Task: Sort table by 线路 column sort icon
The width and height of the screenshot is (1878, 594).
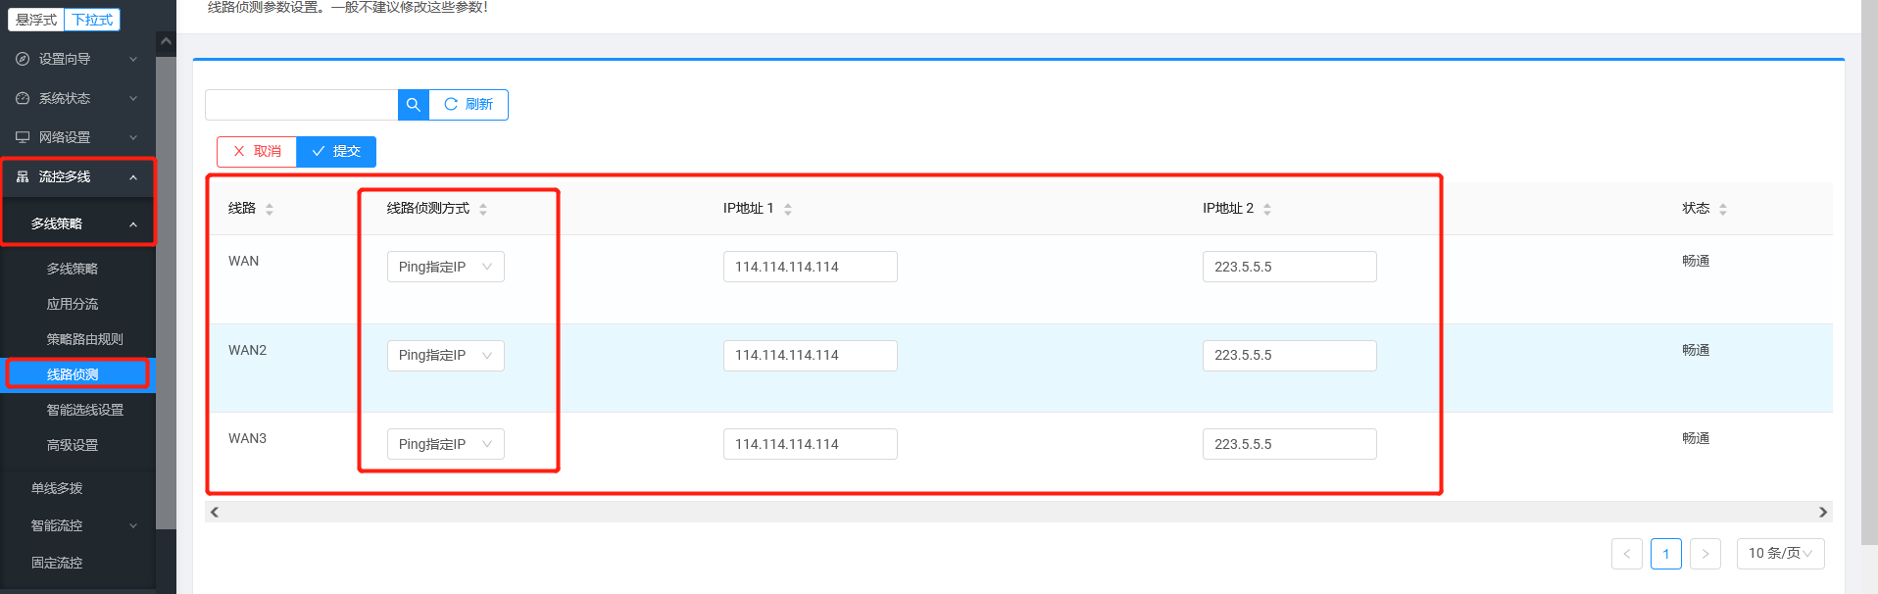Action: 270,209
